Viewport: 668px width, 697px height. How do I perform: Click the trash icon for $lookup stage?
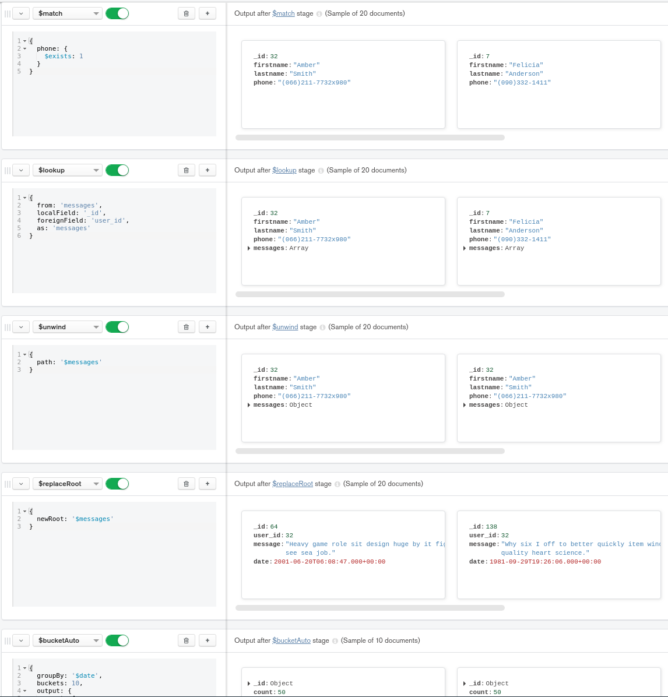[x=186, y=170]
